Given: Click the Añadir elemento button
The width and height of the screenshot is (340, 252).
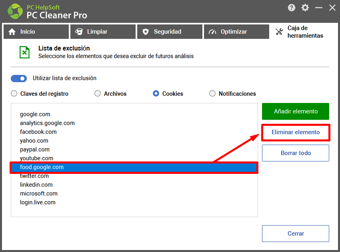Looking at the screenshot, I should [296, 111].
